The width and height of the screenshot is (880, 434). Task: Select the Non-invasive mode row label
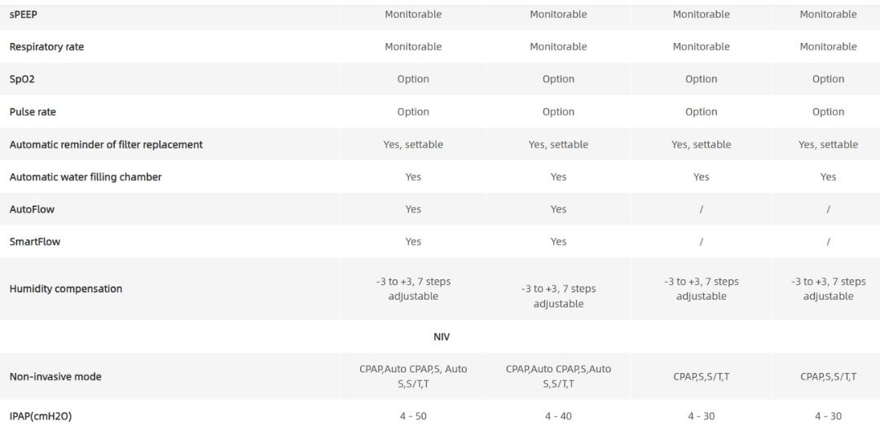[x=55, y=377]
